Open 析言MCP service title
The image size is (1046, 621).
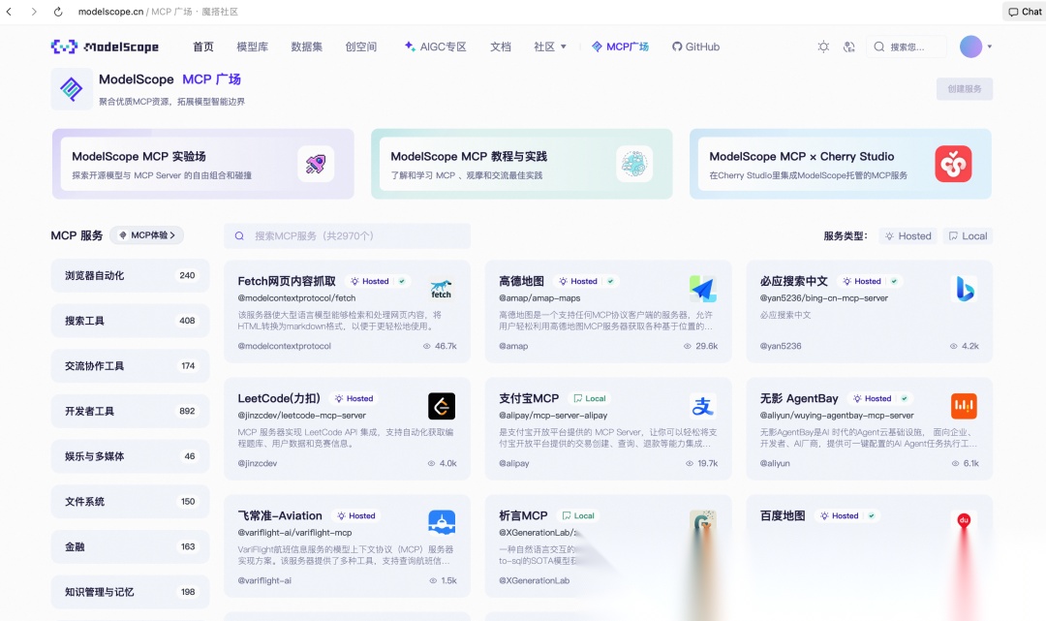pos(523,516)
